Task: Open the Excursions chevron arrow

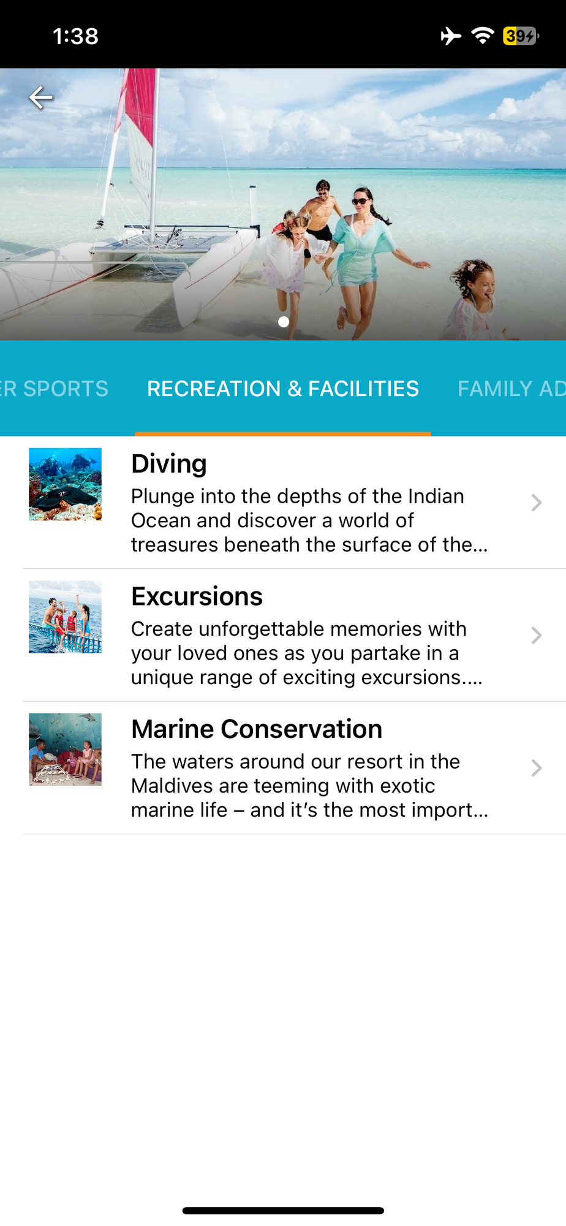Action: click(x=537, y=635)
